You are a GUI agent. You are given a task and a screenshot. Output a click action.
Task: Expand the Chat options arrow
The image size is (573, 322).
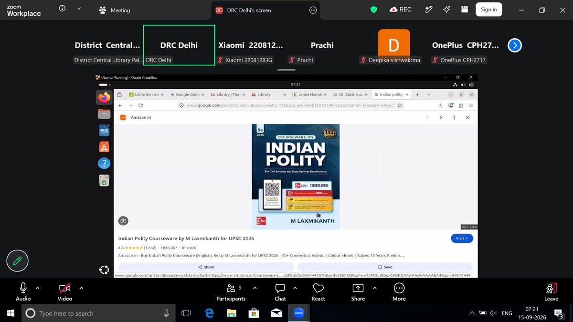pyautogui.click(x=295, y=288)
